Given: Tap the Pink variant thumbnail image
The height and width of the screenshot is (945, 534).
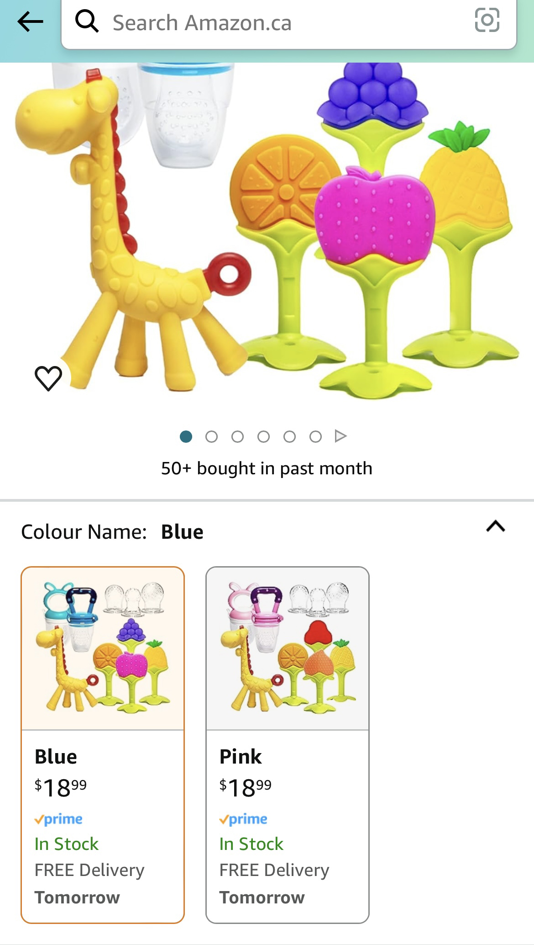Looking at the screenshot, I should coord(288,648).
